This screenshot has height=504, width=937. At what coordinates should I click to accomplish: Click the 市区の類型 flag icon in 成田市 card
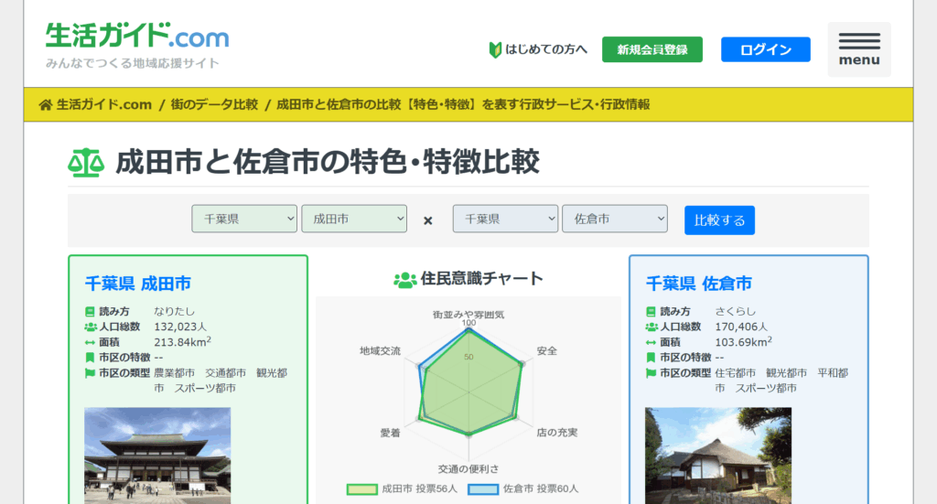90,373
